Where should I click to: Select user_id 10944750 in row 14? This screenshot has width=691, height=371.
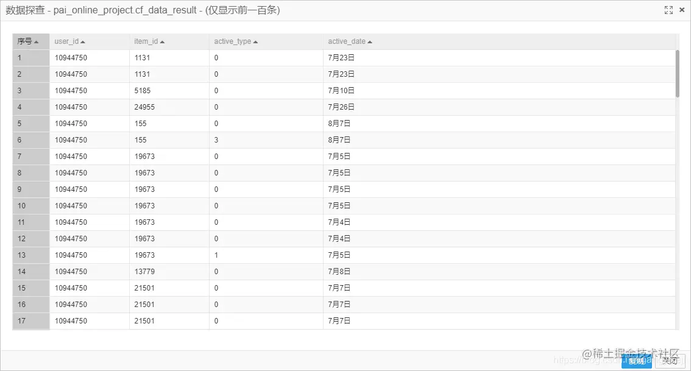coord(90,272)
